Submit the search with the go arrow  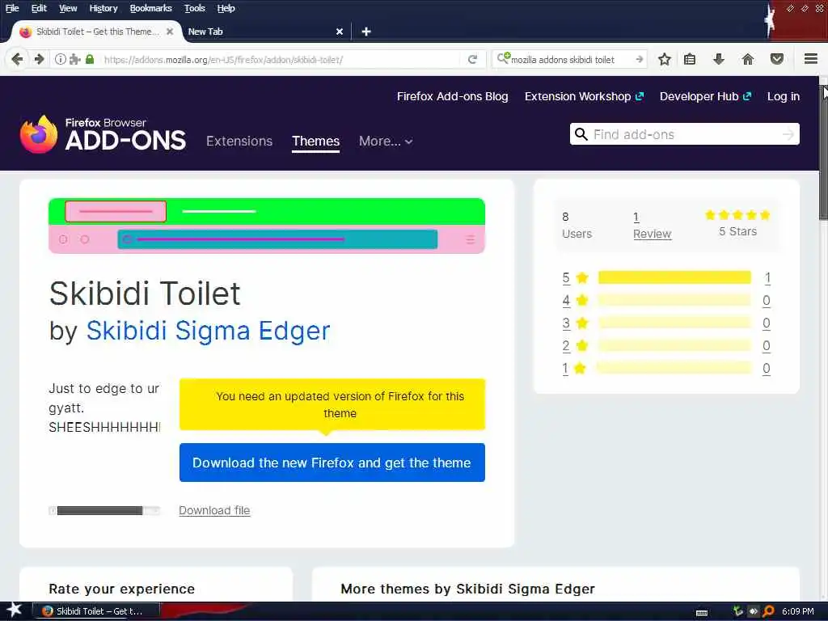coord(639,59)
